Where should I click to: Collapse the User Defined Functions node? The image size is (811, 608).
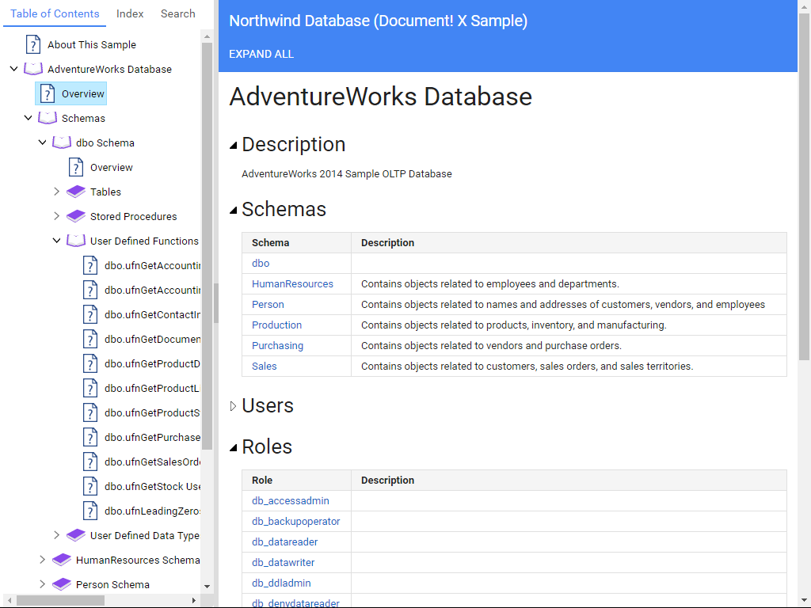click(x=57, y=241)
